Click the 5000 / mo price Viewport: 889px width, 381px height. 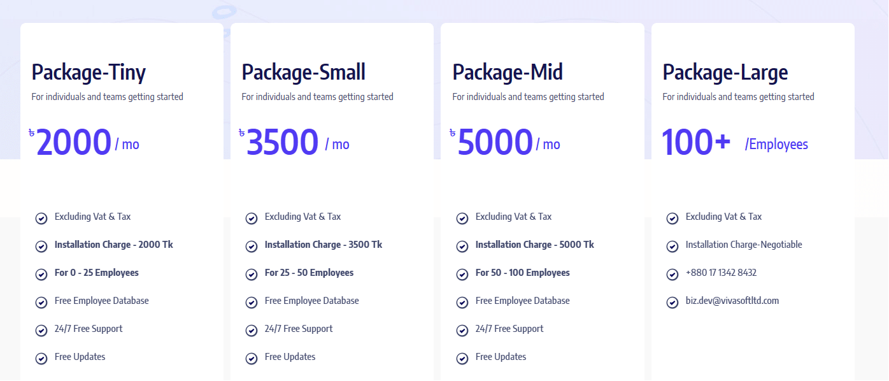click(509, 143)
